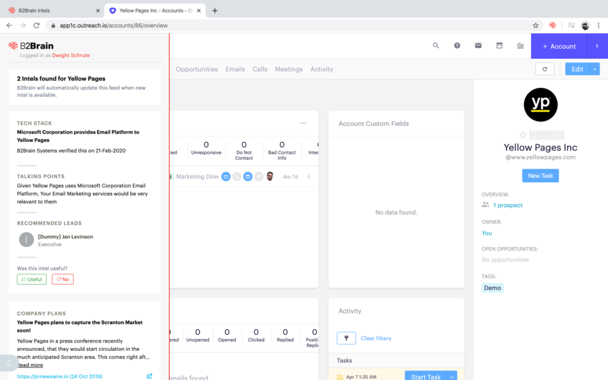Open the help question mark icon
The image size is (608, 380).
(457, 46)
